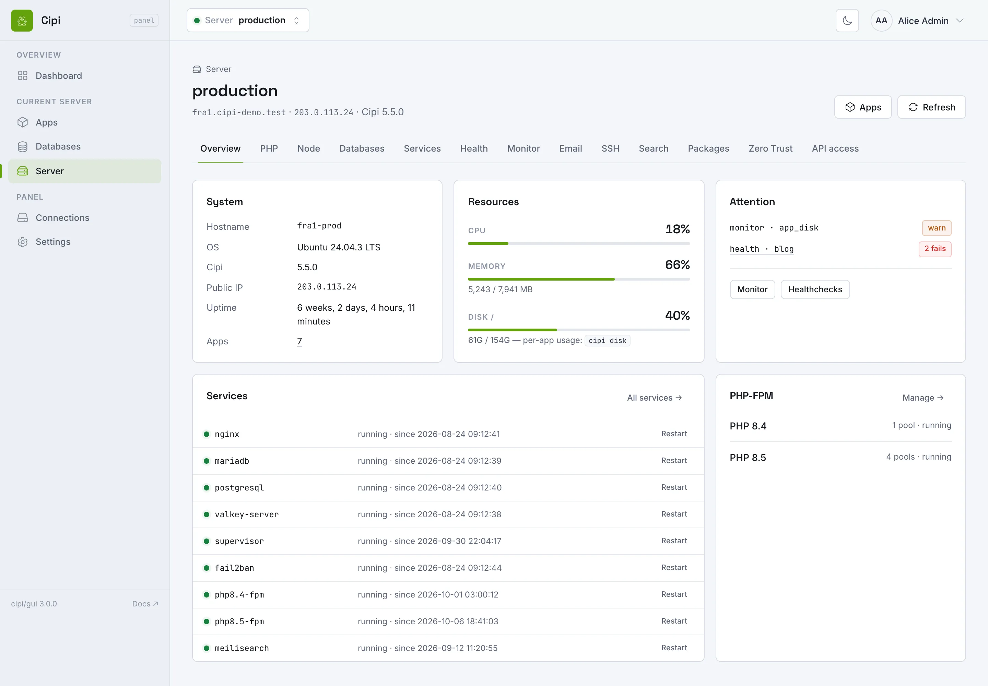The width and height of the screenshot is (988, 686).
Task: Click the 2 fails badge
Action: [935, 249]
